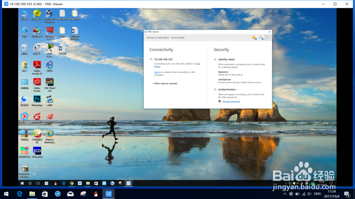Open Action Center notifications
Viewport: 355px width, 199px height.
(346, 194)
